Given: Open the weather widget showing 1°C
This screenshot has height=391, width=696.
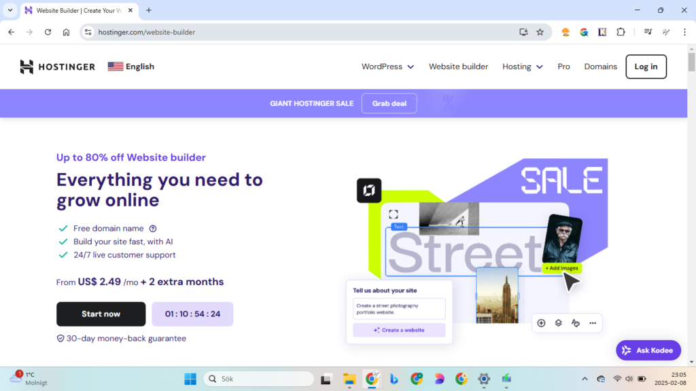Looking at the screenshot, I should (x=29, y=379).
